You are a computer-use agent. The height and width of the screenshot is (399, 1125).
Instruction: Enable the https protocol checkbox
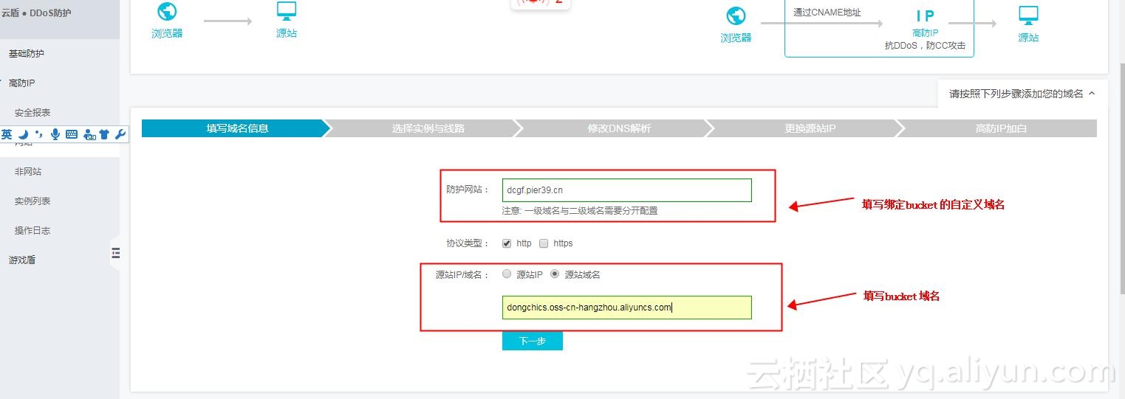[x=544, y=243]
